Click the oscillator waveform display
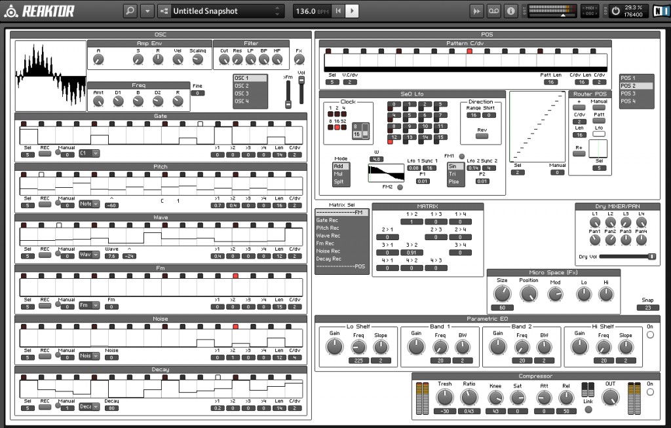Image resolution: width=671 pixels, height=428 pixels. [x=50, y=76]
